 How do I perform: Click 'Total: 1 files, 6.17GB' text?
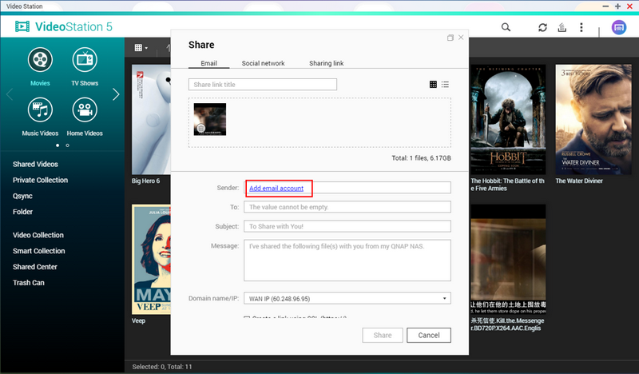point(422,158)
